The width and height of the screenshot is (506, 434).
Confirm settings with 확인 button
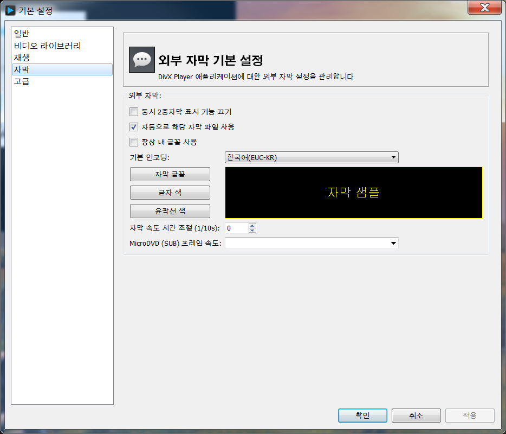click(x=362, y=415)
